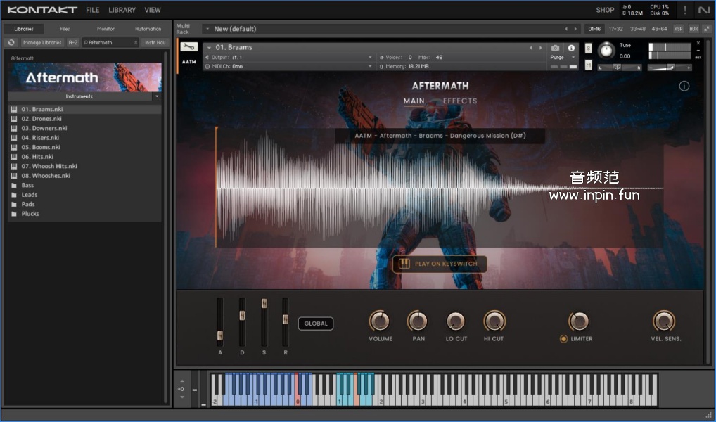
Task: Switch to the EFFECTS tab
Action: pos(460,101)
